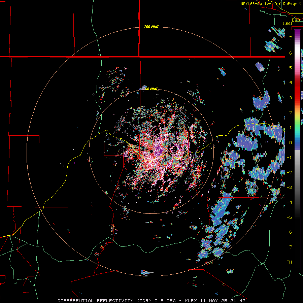Click the "100 NMI" range ring label
Image resolution: width=303 pixels, height=303 pixels.
tap(151, 27)
